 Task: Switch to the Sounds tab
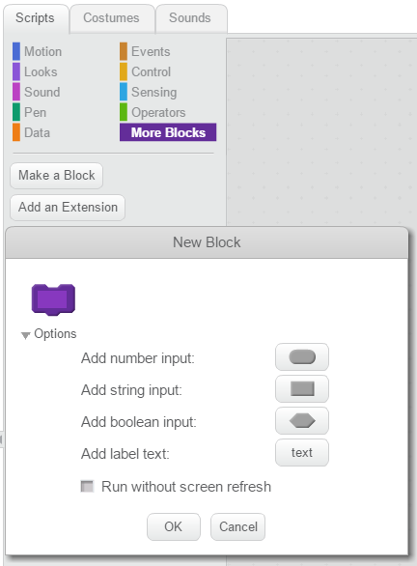click(190, 18)
